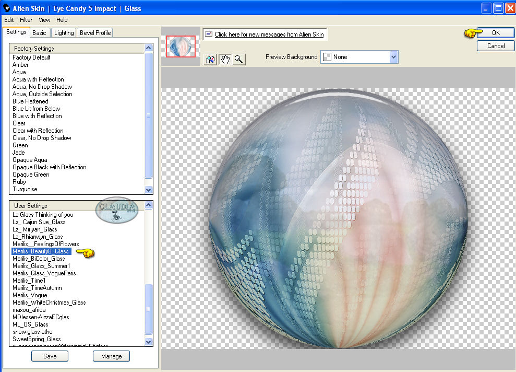The image size is (516, 372).
Task: Select Clear with Reflection preset
Action: (38, 131)
